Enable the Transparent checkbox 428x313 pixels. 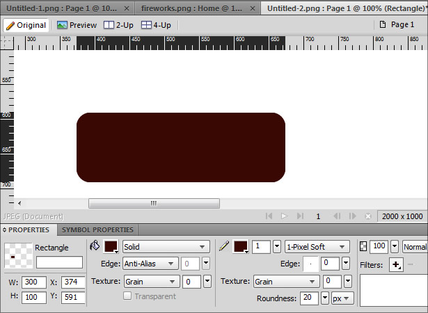pos(127,296)
